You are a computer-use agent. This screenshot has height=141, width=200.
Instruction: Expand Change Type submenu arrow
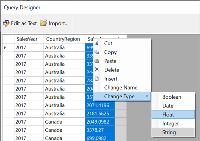[x=147, y=96]
